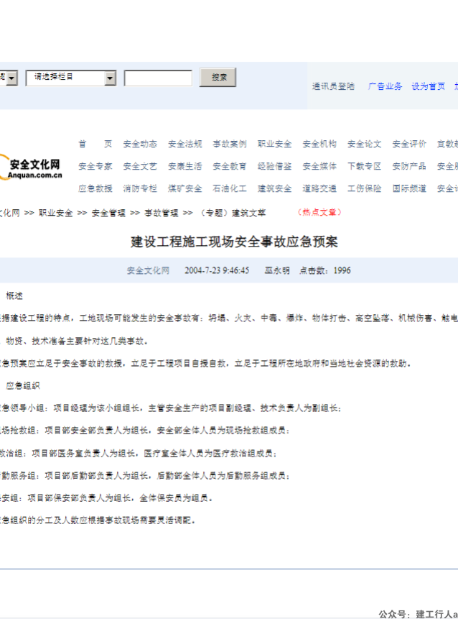Click the paragraph about 项目经理为该小组组长
The image size is (458, 619).
(x=170, y=408)
